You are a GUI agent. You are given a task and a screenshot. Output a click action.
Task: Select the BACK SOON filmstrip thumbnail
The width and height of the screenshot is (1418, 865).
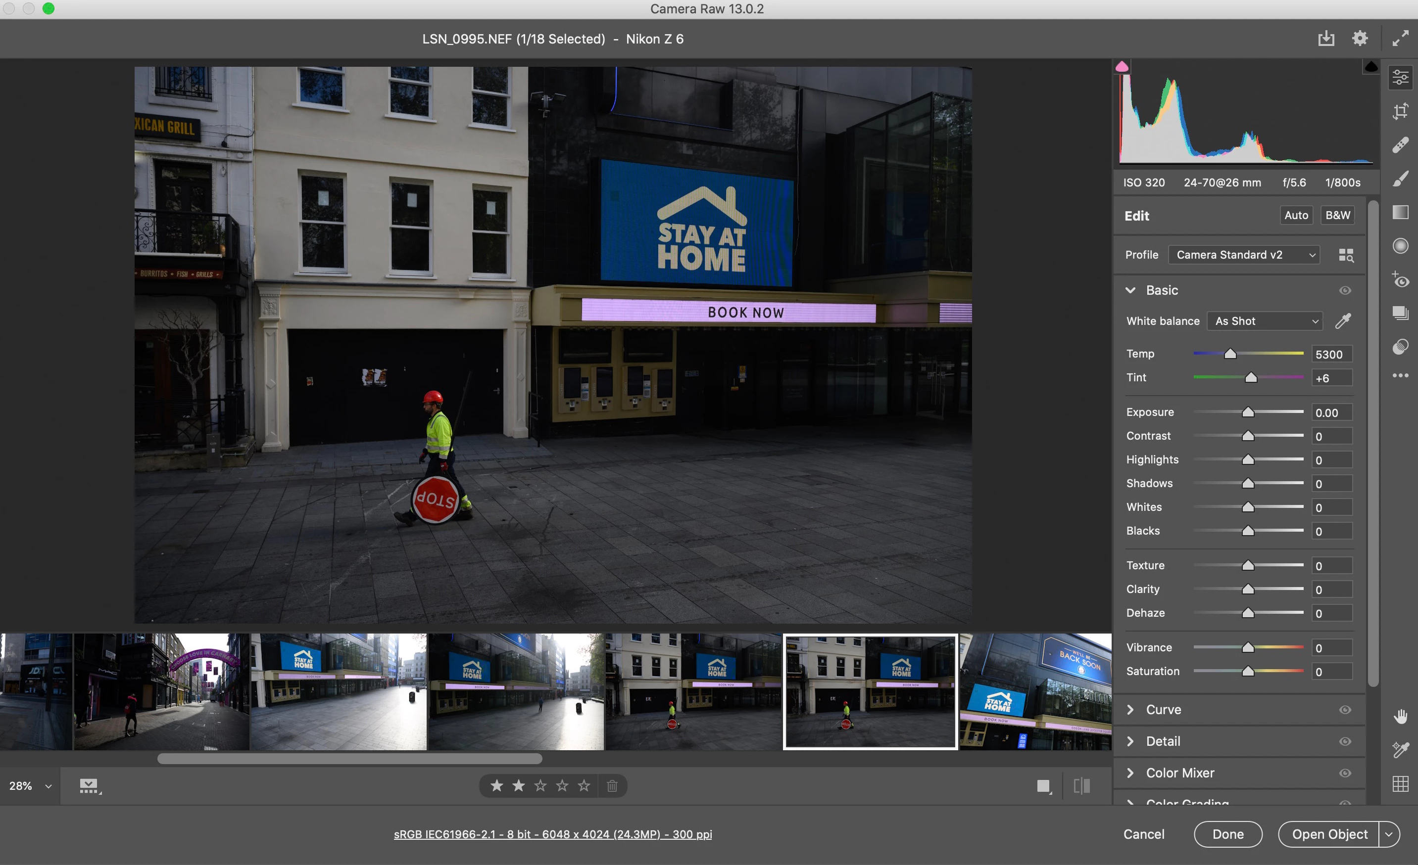pos(1035,692)
